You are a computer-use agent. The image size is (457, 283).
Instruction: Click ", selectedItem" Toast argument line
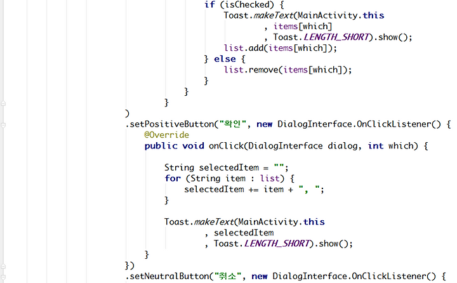(x=239, y=233)
